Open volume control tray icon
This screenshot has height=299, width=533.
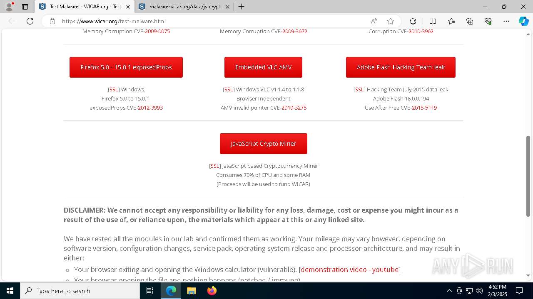479,291
